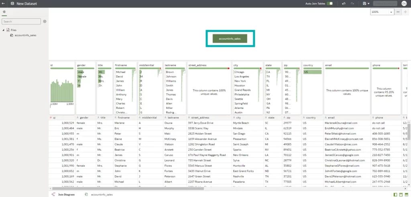This screenshot has width=411, height=197.
Task: Click the dataset icon next to New Dataset
Action: [x=12, y=4]
